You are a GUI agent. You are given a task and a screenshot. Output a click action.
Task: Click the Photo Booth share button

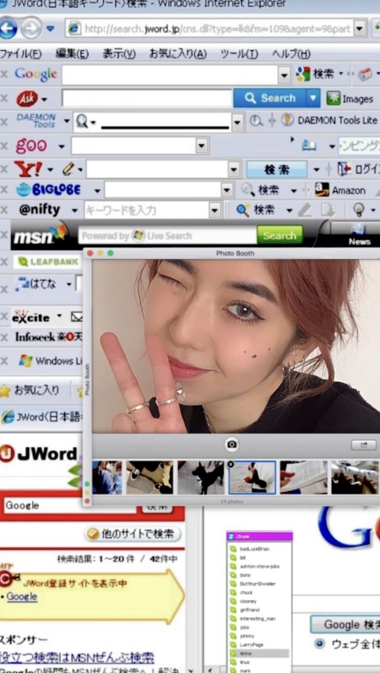click(364, 445)
